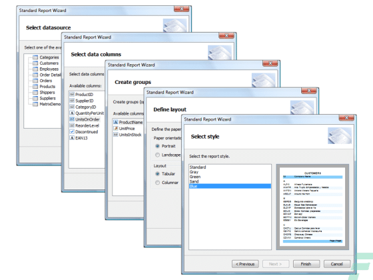Click the MatrixDemo table icon
373x280 pixels.
pos(35,104)
